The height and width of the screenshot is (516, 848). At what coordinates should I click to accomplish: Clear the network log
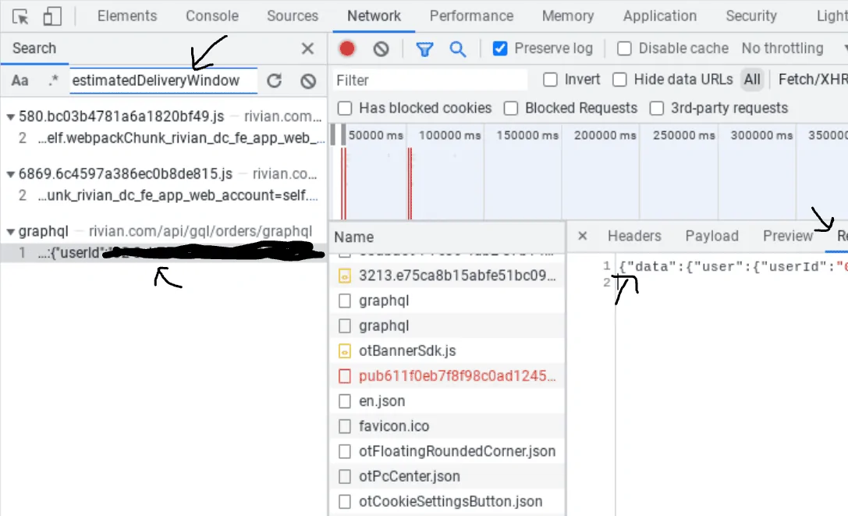pos(381,49)
